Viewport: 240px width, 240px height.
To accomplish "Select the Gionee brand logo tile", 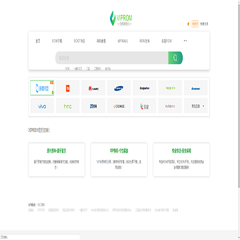I will [119, 106].
